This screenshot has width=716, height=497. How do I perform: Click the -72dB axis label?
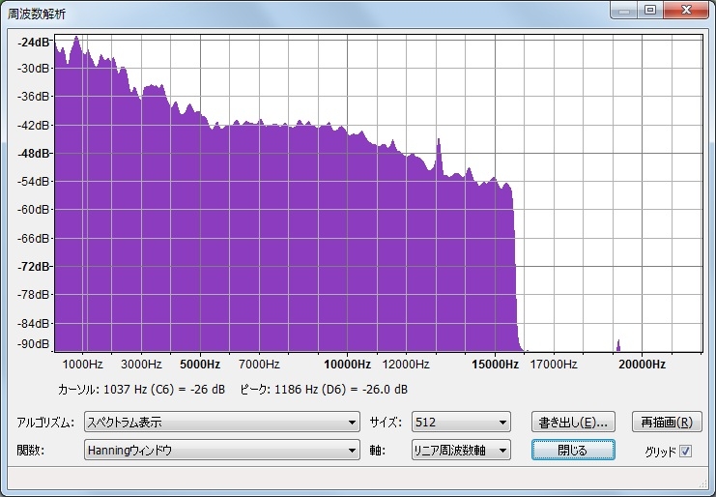(33, 266)
